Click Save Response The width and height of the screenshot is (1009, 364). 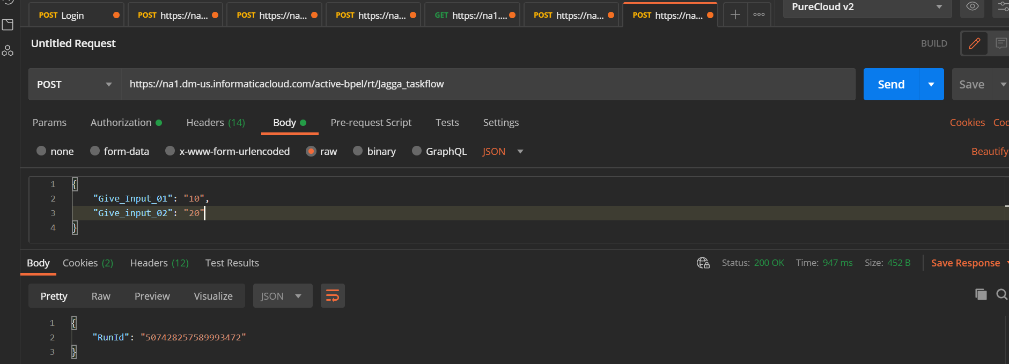[x=966, y=263]
